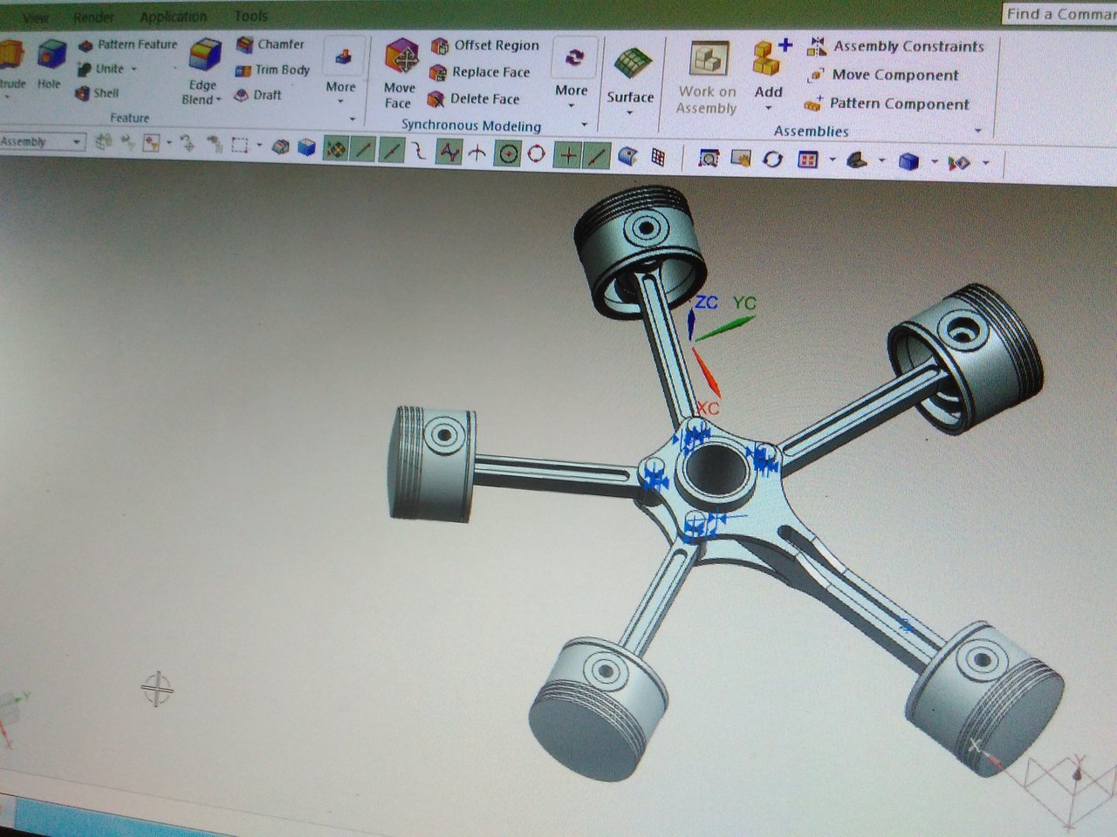Click the "Assemblies" group label

coord(812,132)
